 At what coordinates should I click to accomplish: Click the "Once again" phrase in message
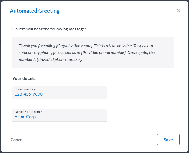pyautogui.click(x=138, y=53)
